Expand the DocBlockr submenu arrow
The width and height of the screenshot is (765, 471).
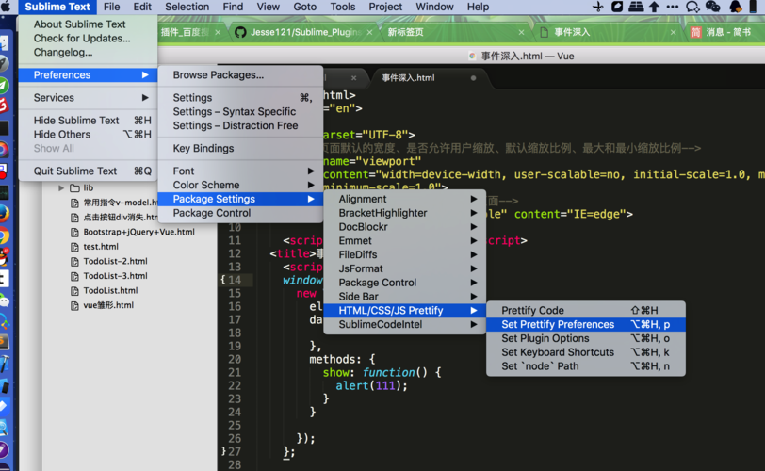pos(474,227)
